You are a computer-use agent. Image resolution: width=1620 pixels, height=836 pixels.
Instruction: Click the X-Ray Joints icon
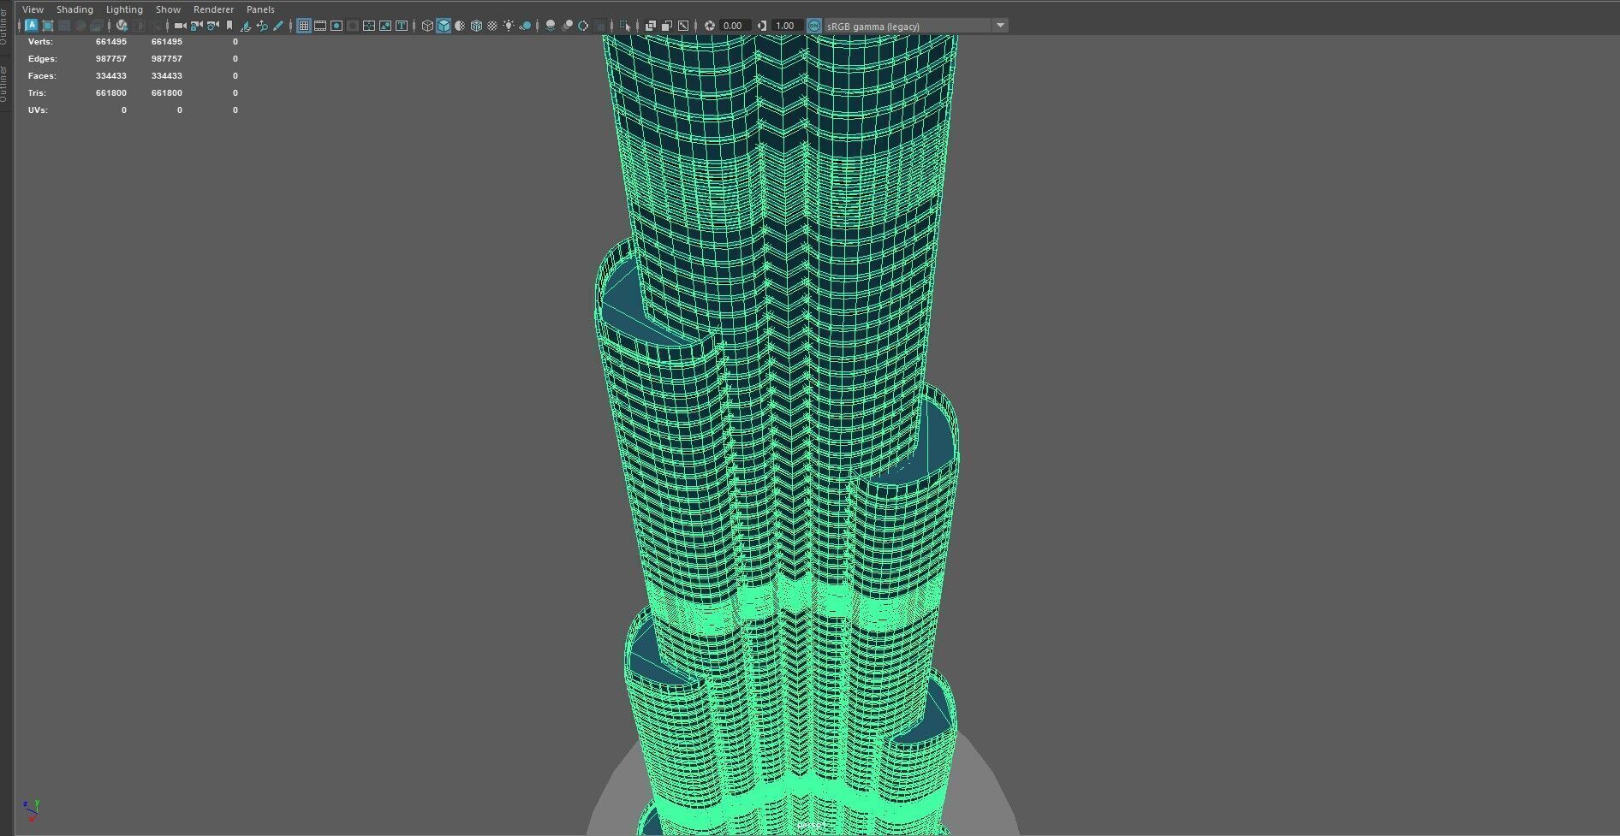[x=683, y=26]
